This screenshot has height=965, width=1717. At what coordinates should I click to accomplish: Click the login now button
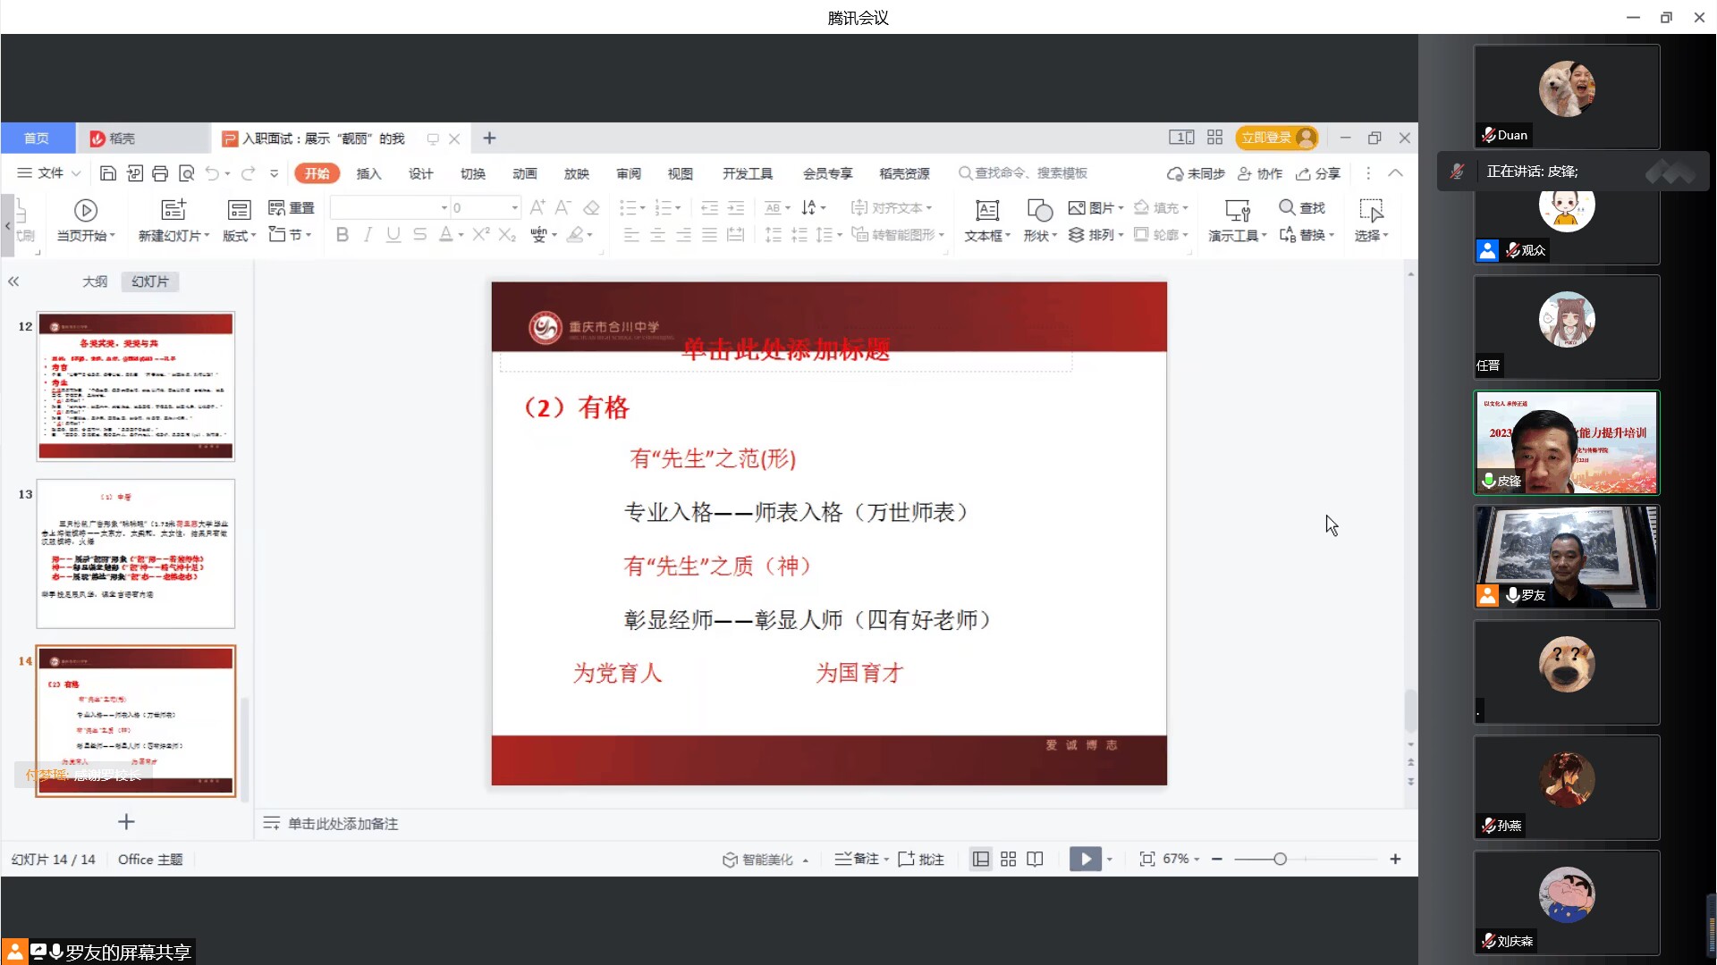pyautogui.click(x=1266, y=138)
